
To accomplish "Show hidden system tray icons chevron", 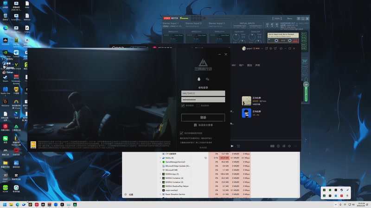I will (335, 204).
